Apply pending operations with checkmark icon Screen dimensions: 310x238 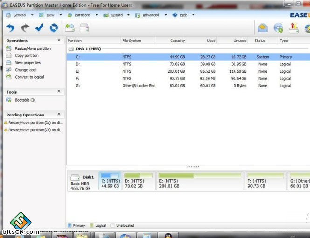click(x=39, y=27)
